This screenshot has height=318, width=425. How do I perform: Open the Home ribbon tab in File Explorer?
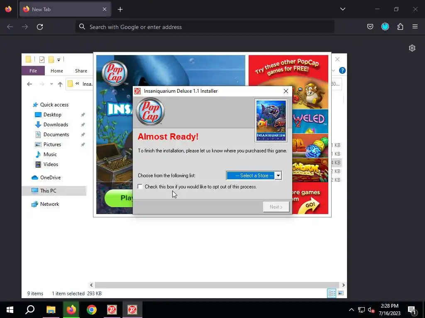(x=56, y=71)
